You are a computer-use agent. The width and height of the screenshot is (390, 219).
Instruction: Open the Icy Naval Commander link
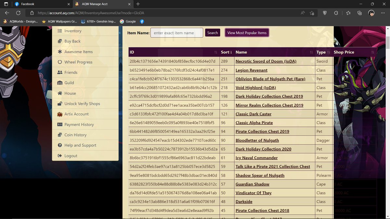[256, 158]
